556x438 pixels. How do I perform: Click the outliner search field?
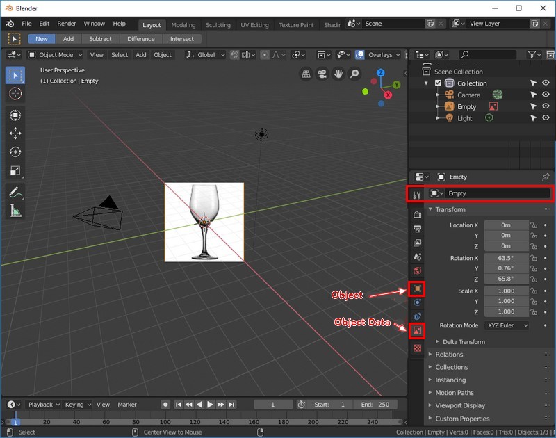488,55
